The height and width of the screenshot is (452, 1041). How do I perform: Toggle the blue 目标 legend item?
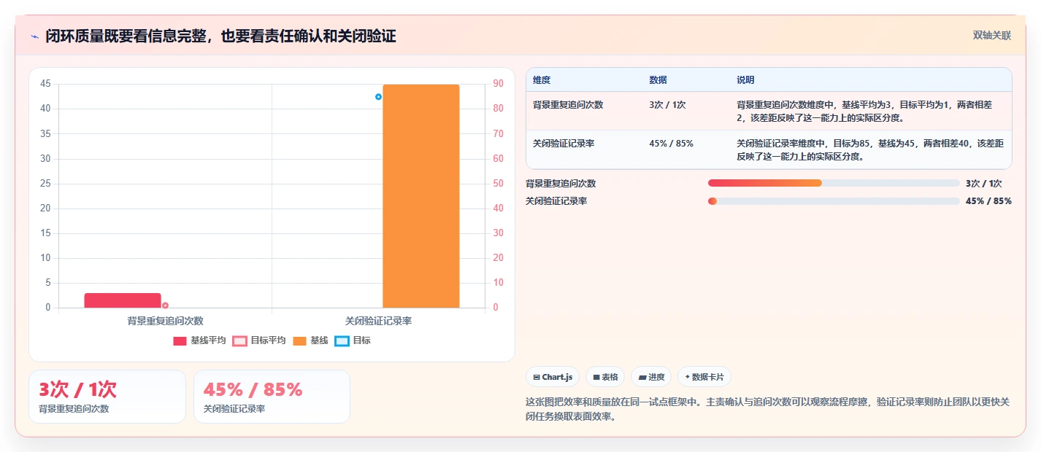353,340
